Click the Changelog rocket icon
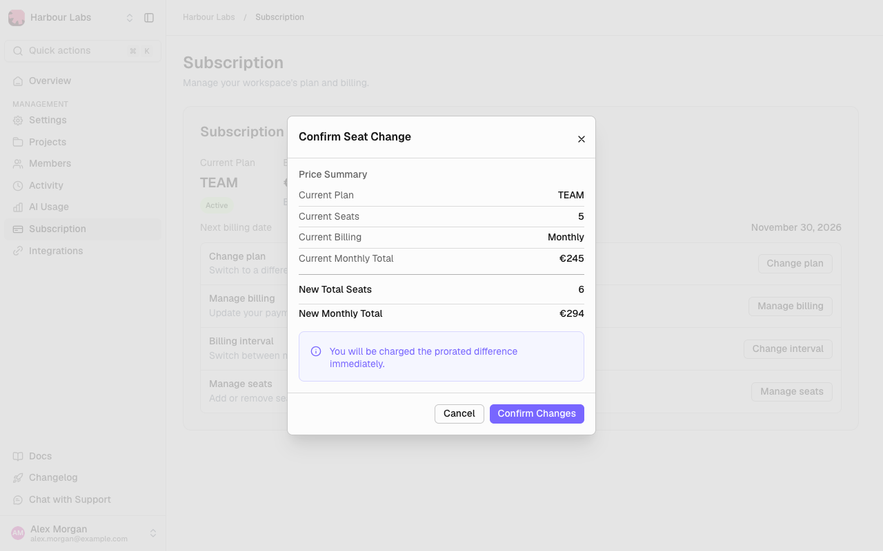883x551 pixels. [18, 477]
